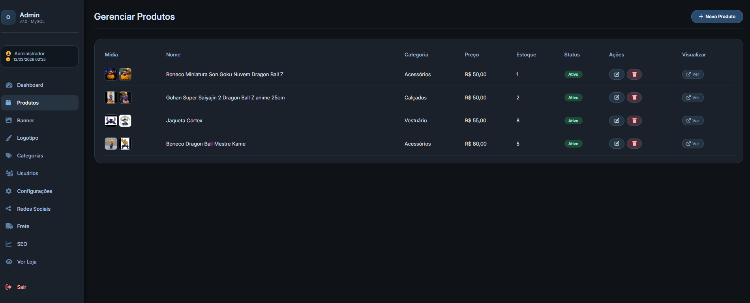750x303 pixels.
Task: Click the Novo Produto button
Action: (716, 17)
